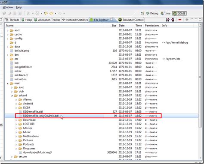Expand the Download folder
This screenshot has height=164, width=204.
point(16,120)
